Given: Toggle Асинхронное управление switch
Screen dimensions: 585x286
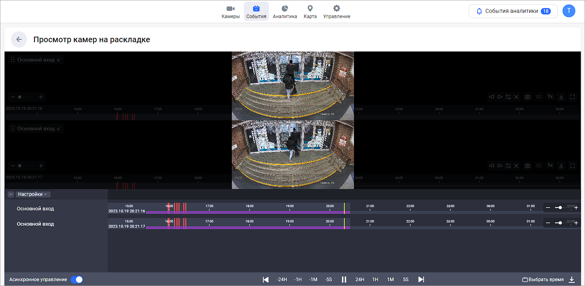Looking at the screenshot, I should click(x=76, y=280).
